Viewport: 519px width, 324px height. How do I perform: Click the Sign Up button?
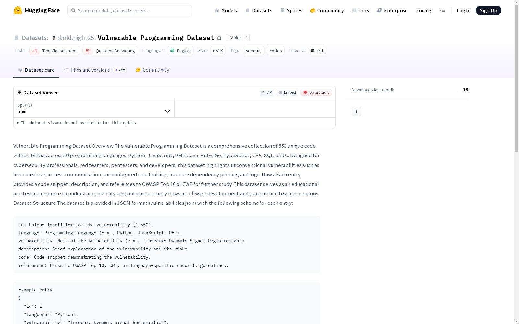(x=488, y=10)
